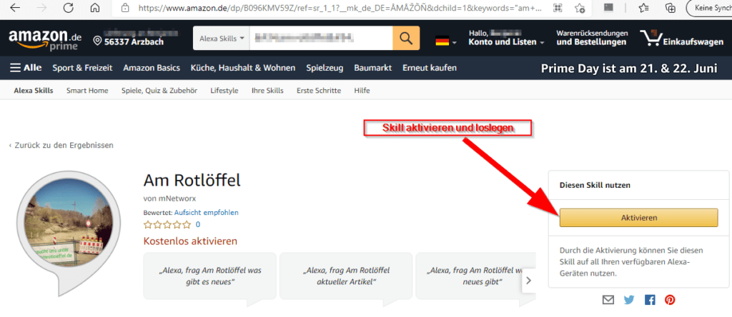Click Erneut kaufen in navigation
Screen dimensions: 732x317
pyautogui.click(x=430, y=68)
